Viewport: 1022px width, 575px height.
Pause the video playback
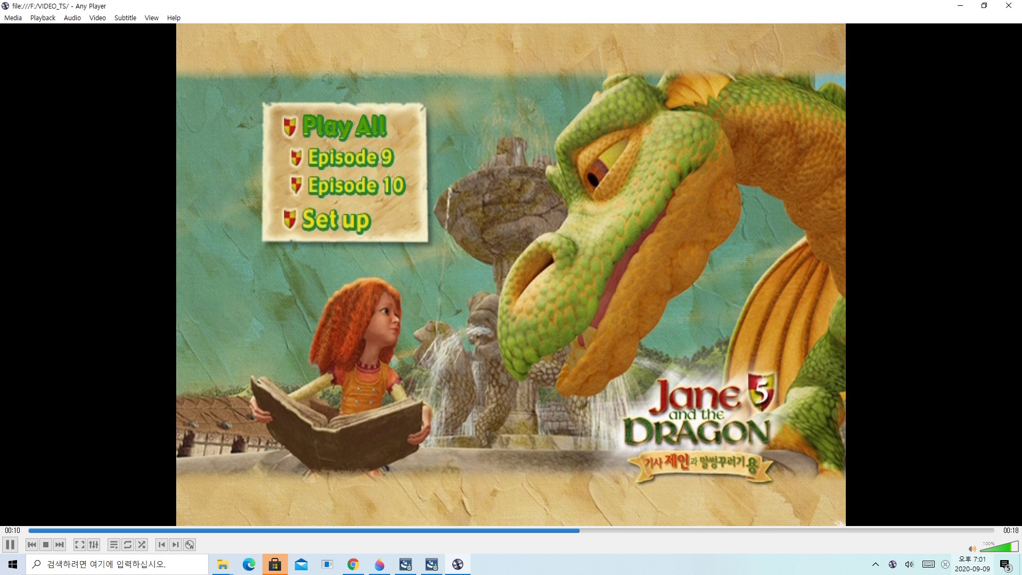[10, 545]
